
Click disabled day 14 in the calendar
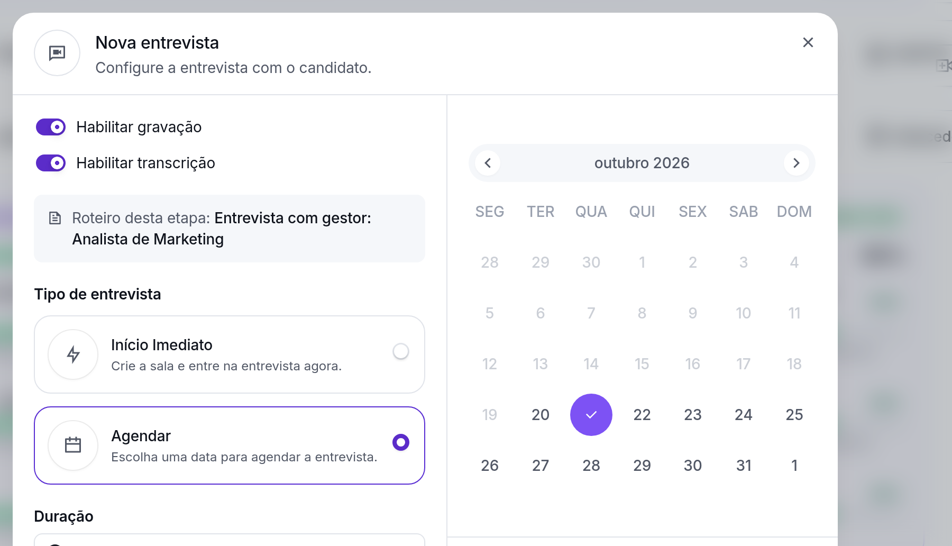pyautogui.click(x=591, y=364)
